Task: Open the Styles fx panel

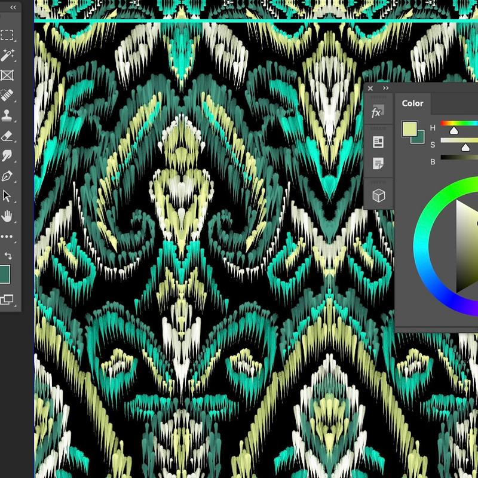Action: click(378, 112)
